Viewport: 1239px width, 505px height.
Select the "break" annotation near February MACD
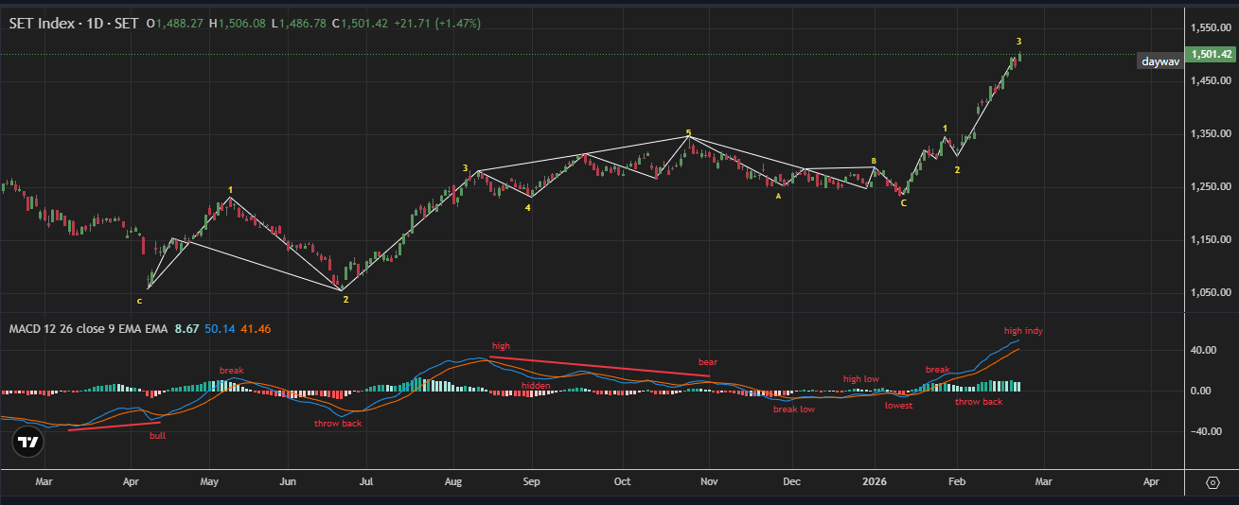(937, 370)
